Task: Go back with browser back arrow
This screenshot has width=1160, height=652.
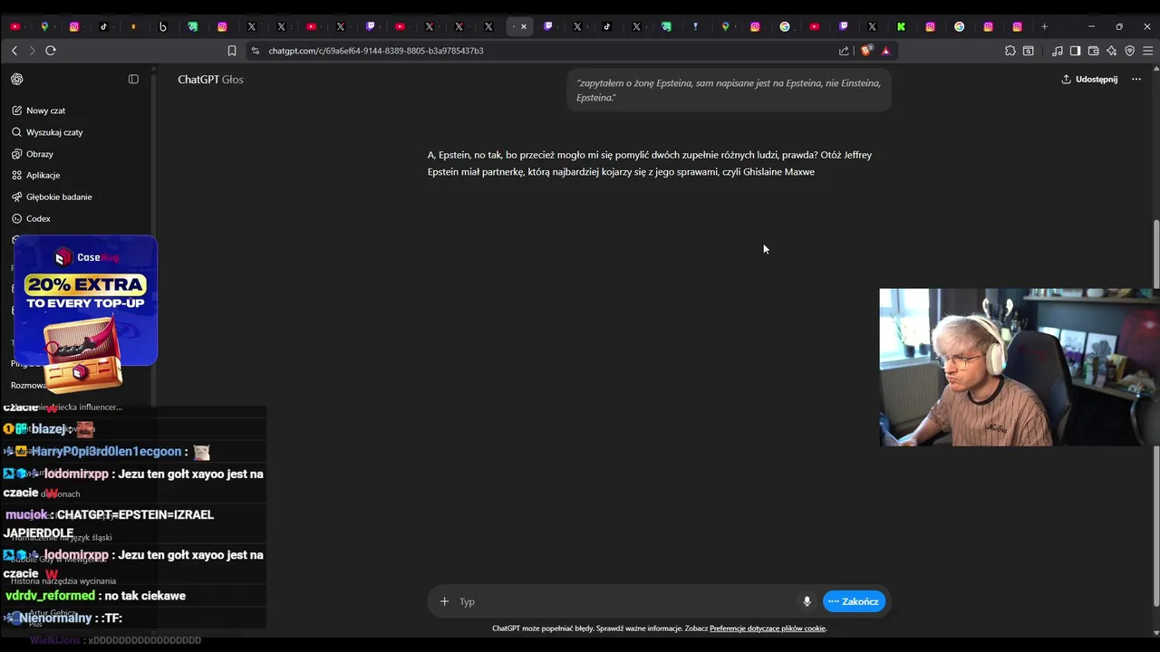Action: pos(14,51)
